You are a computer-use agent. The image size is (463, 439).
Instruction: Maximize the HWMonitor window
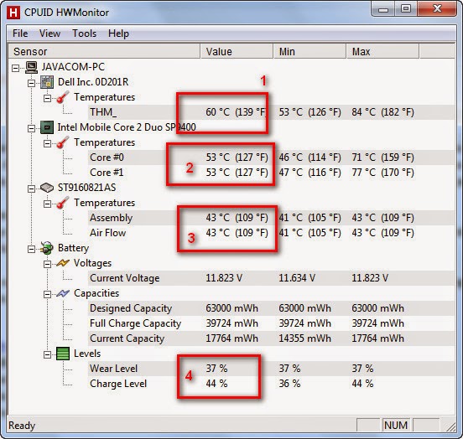(406, 9)
